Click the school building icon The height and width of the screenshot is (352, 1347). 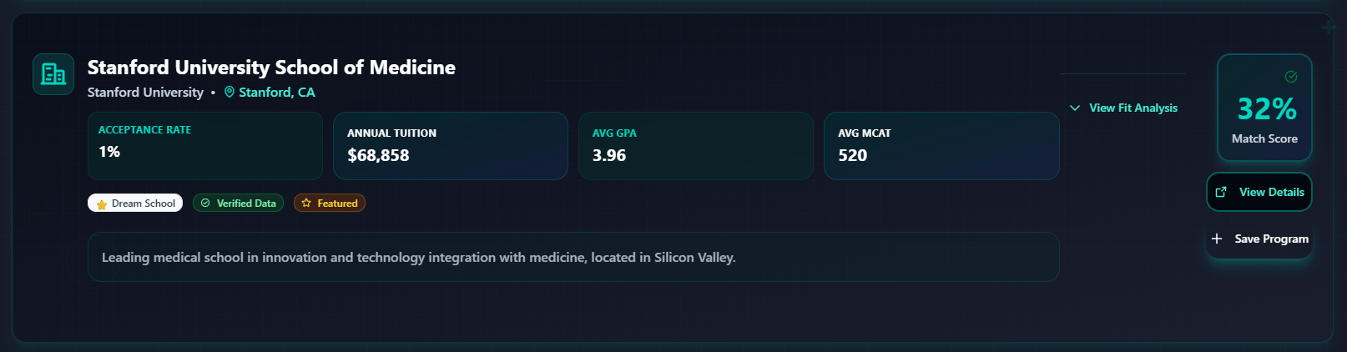pos(53,74)
